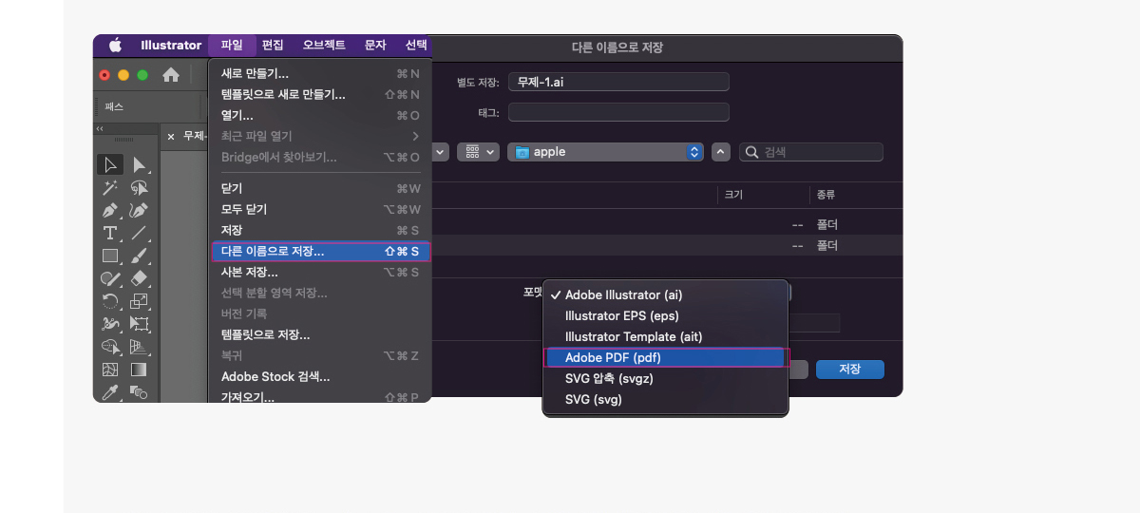Open the Apple menu

[115, 45]
